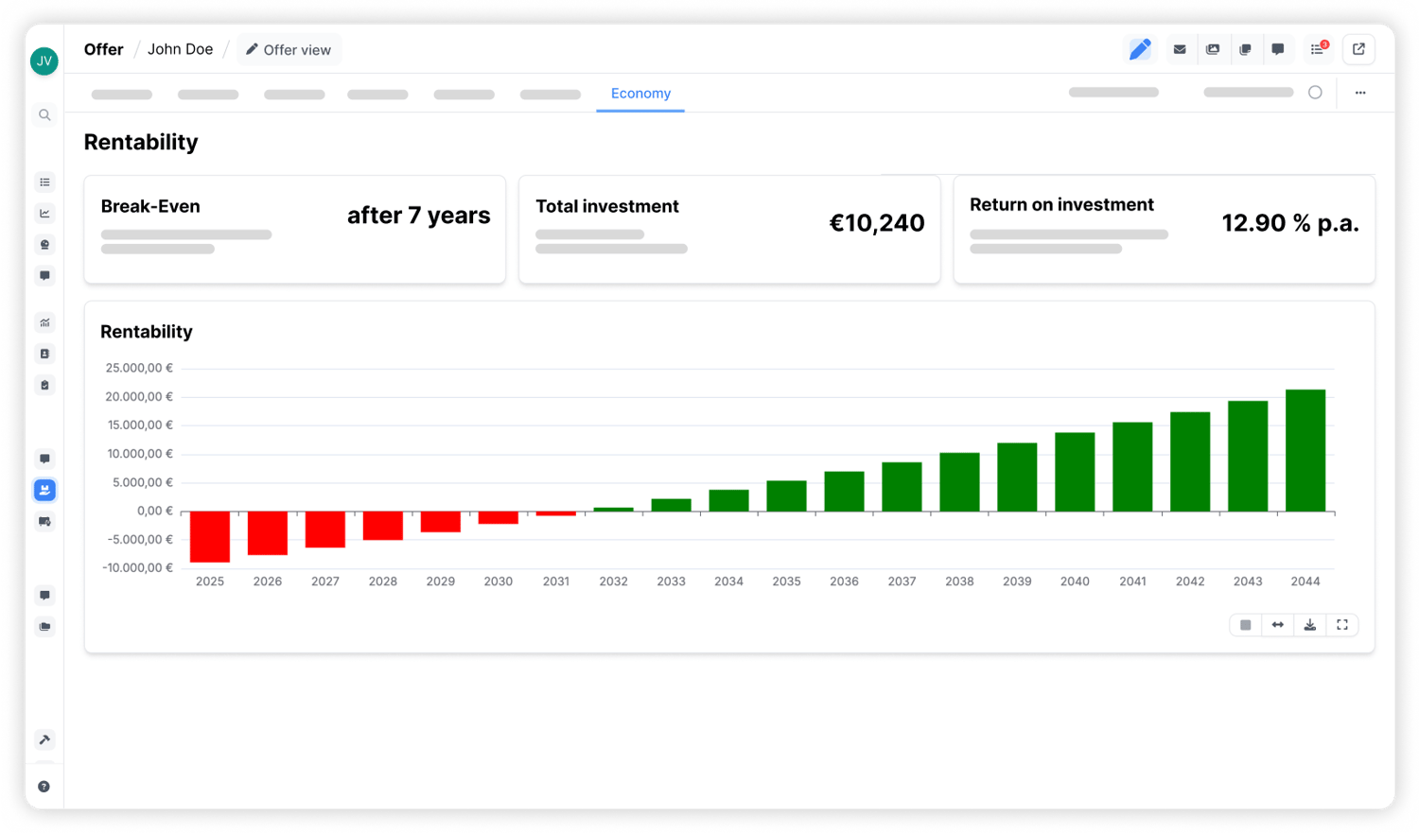The height and width of the screenshot is (833, 1419).
Task: Click the 'after 7 years' value
Action: pos(419,216)
